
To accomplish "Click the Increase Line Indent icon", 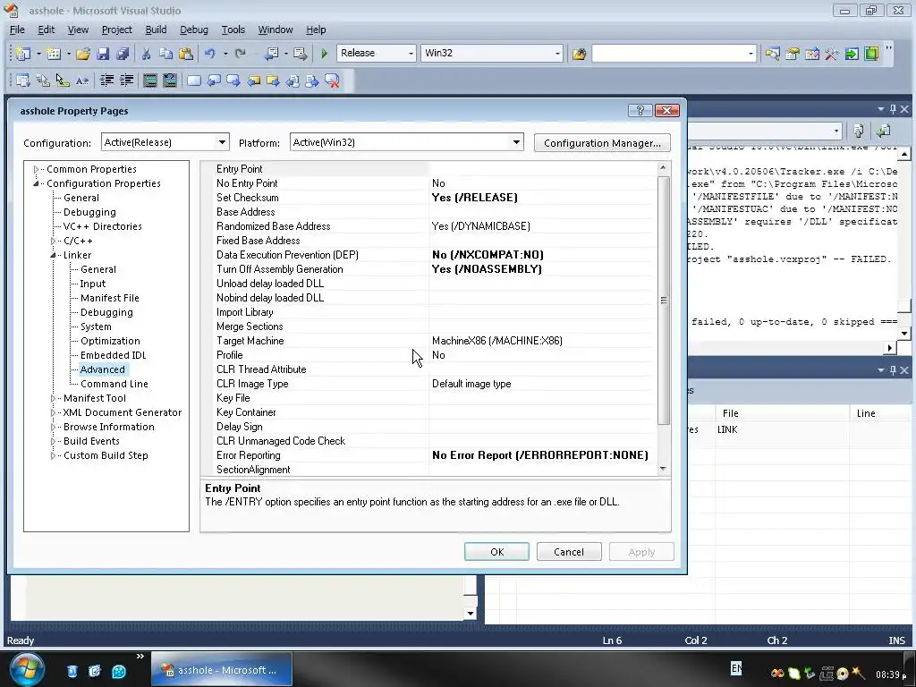I will tap(126, 81).
